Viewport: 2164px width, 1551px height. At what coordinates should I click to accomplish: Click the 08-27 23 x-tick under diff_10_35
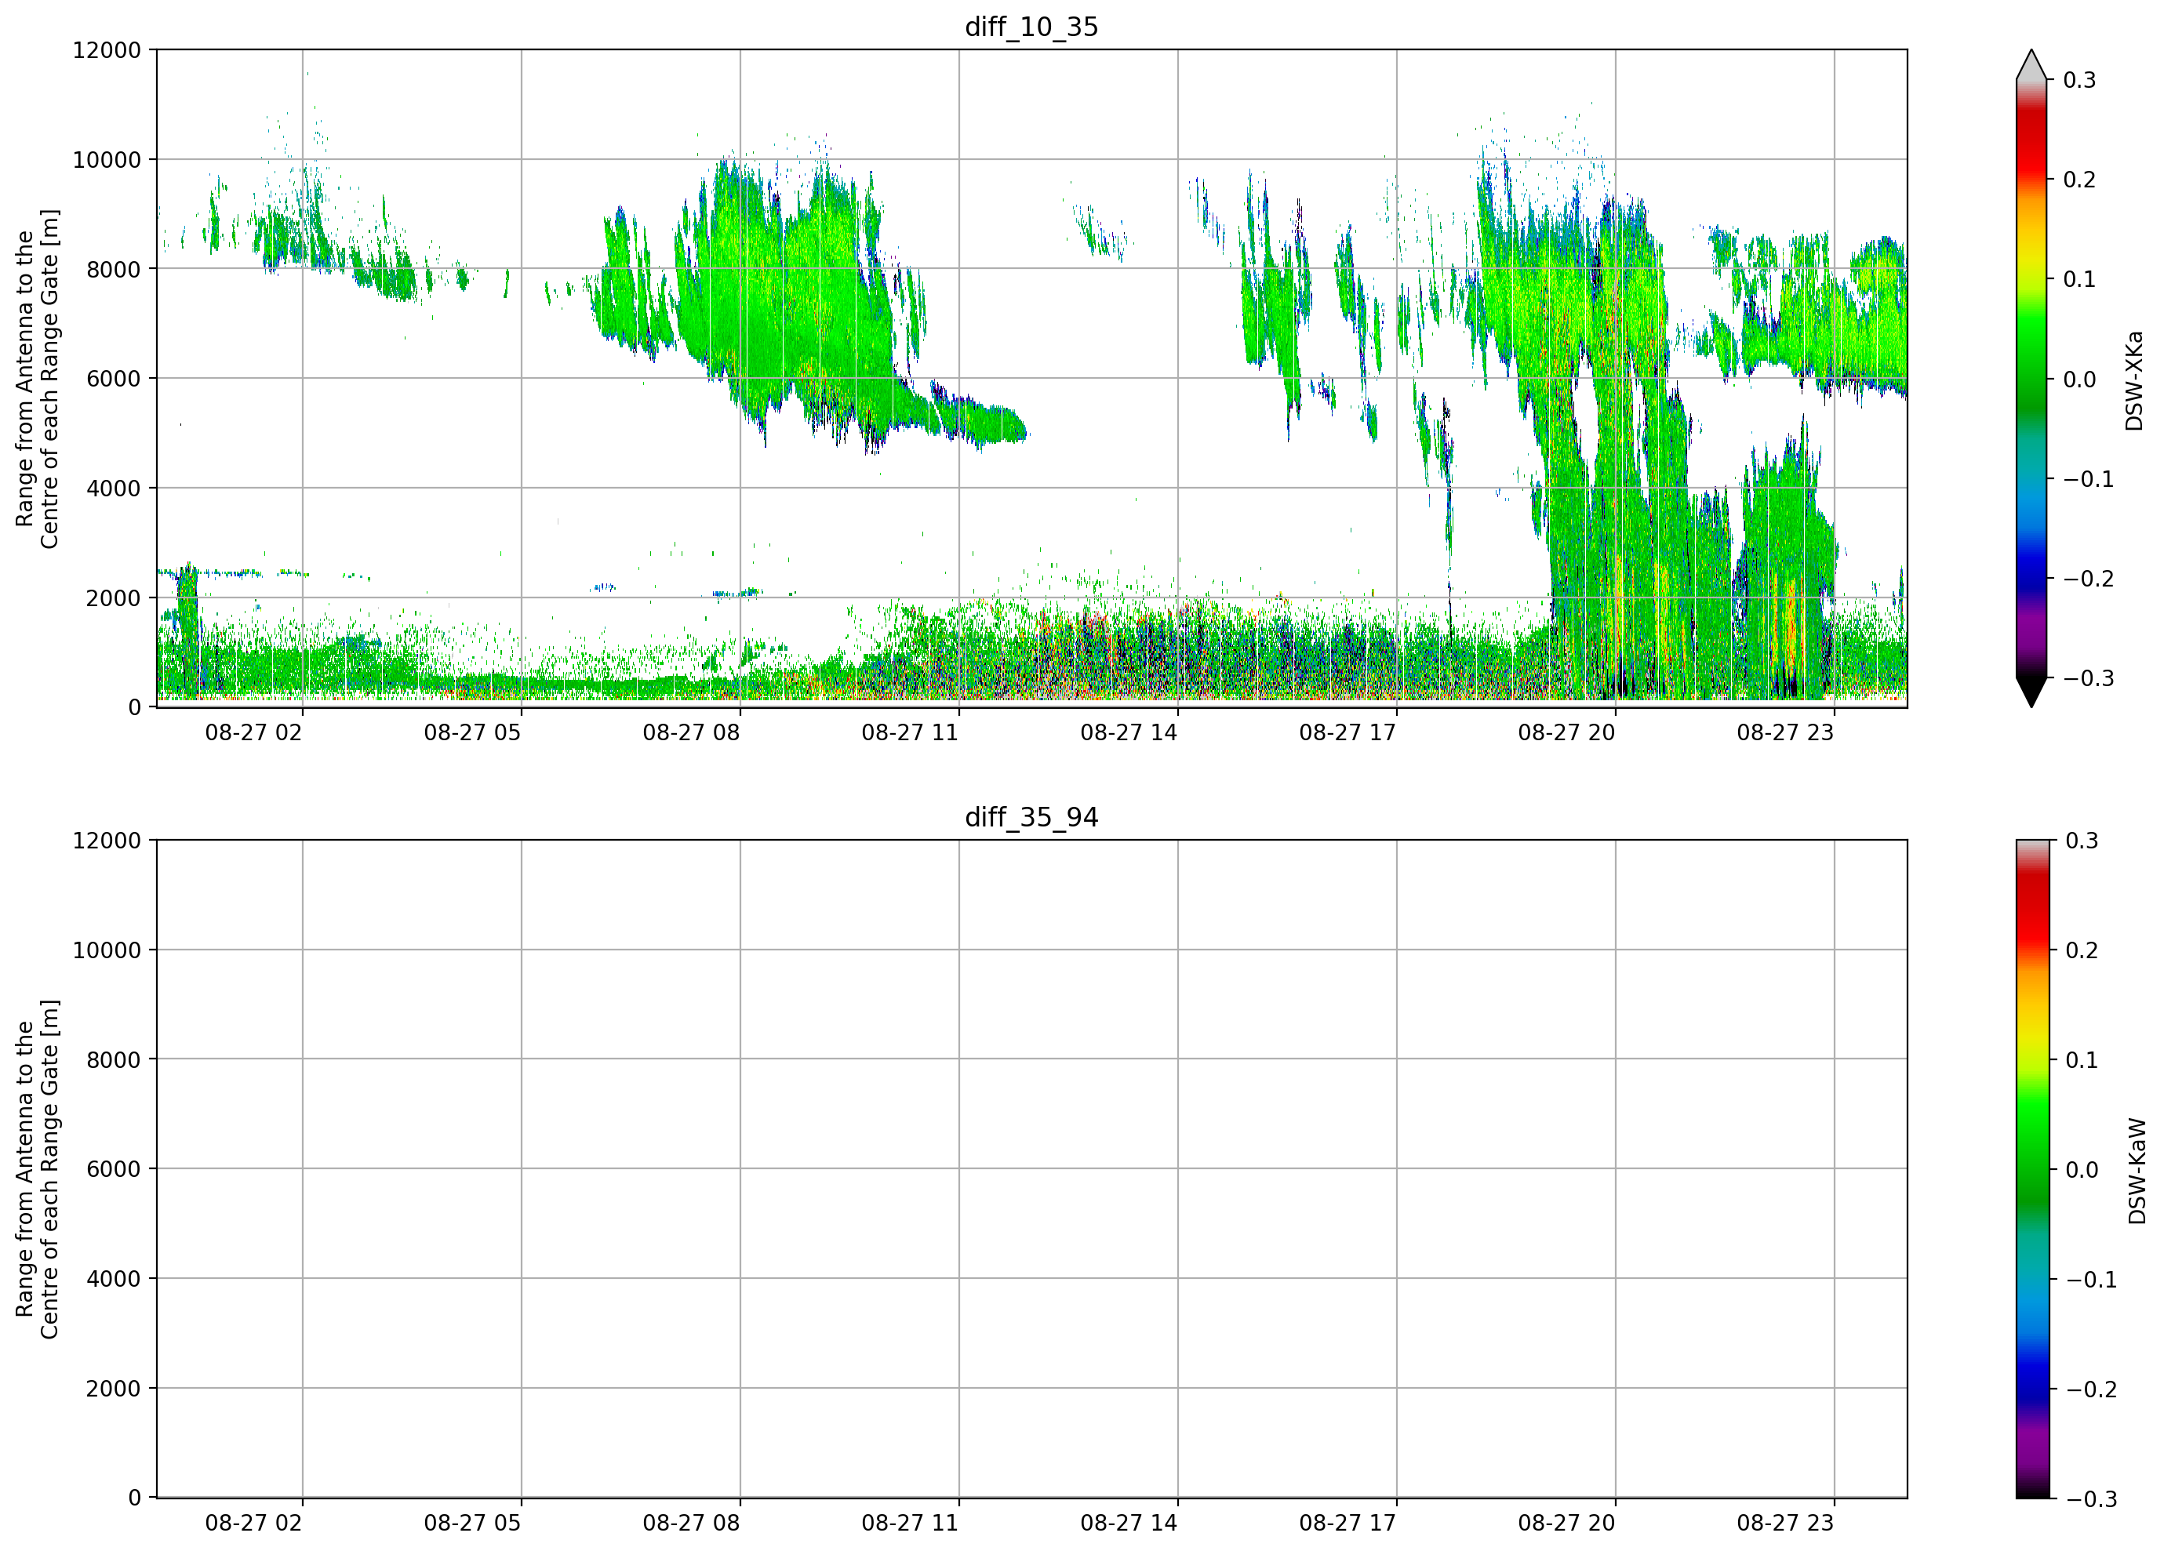pos(1785,732)
